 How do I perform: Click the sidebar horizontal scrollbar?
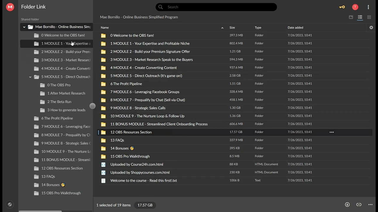point(40,211)
